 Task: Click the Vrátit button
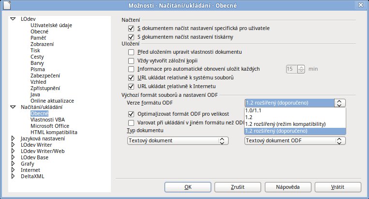click(338, 187)
